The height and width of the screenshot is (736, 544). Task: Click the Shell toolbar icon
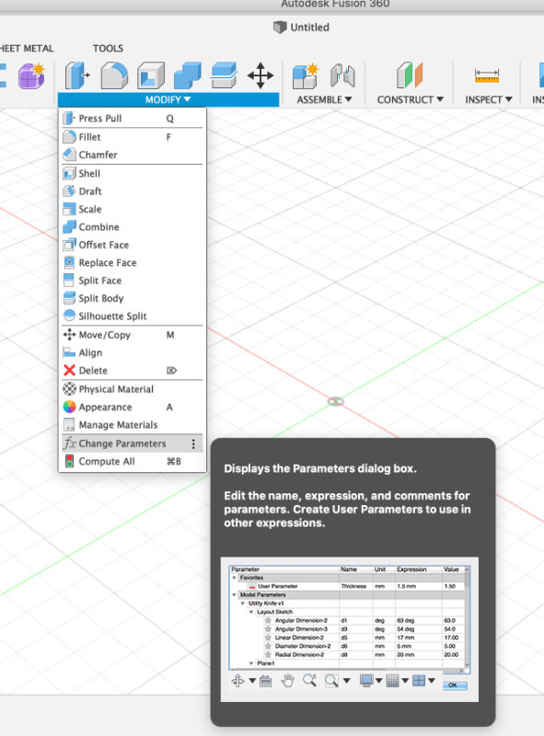151,75
